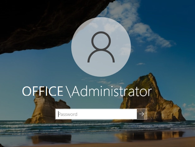The width and height of the screenshot is (195, 147).
Task: Click the backslash between OFFICE and Administrator
Action: (x=68, y=92)
